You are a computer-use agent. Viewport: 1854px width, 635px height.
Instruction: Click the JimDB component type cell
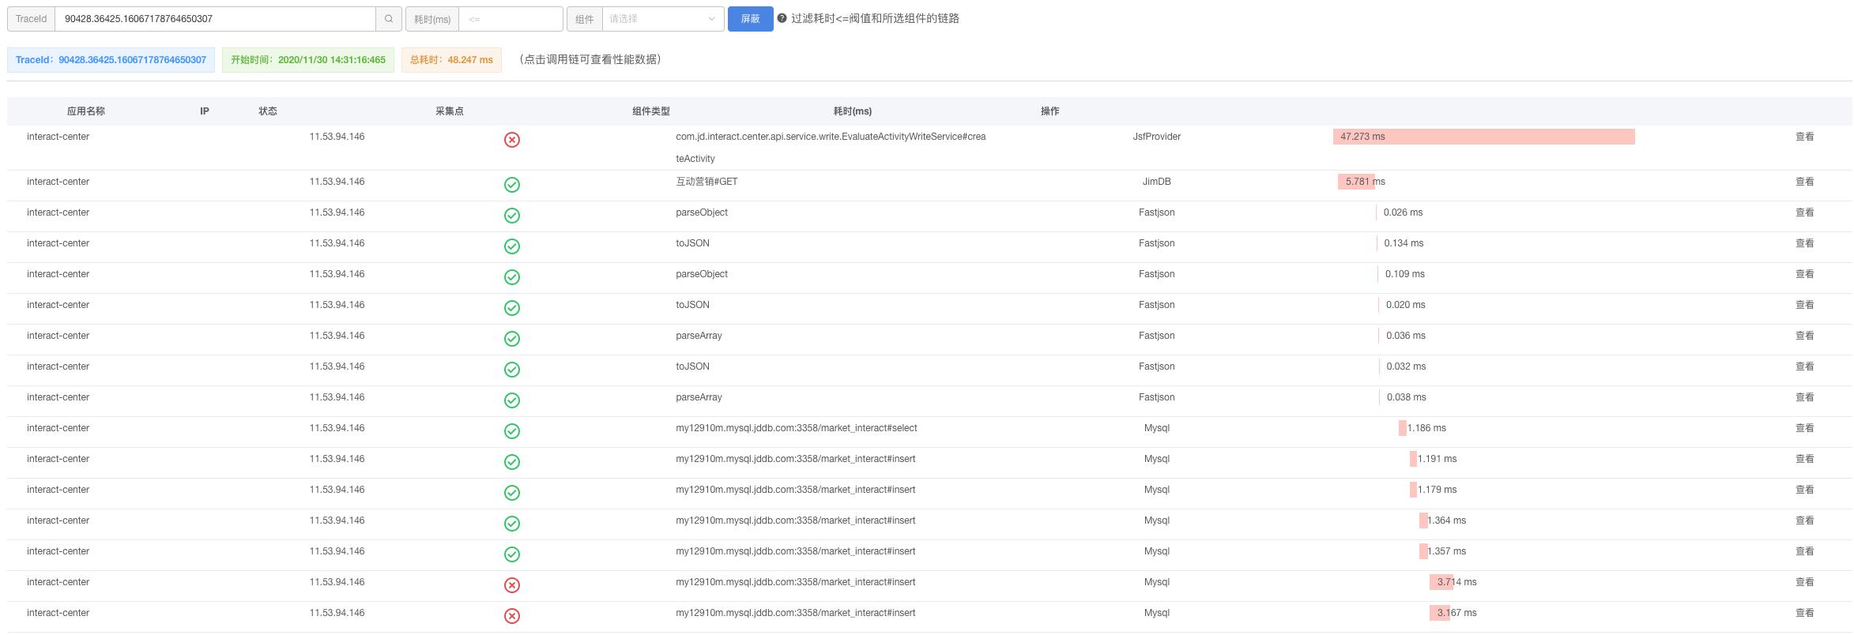1156,182
